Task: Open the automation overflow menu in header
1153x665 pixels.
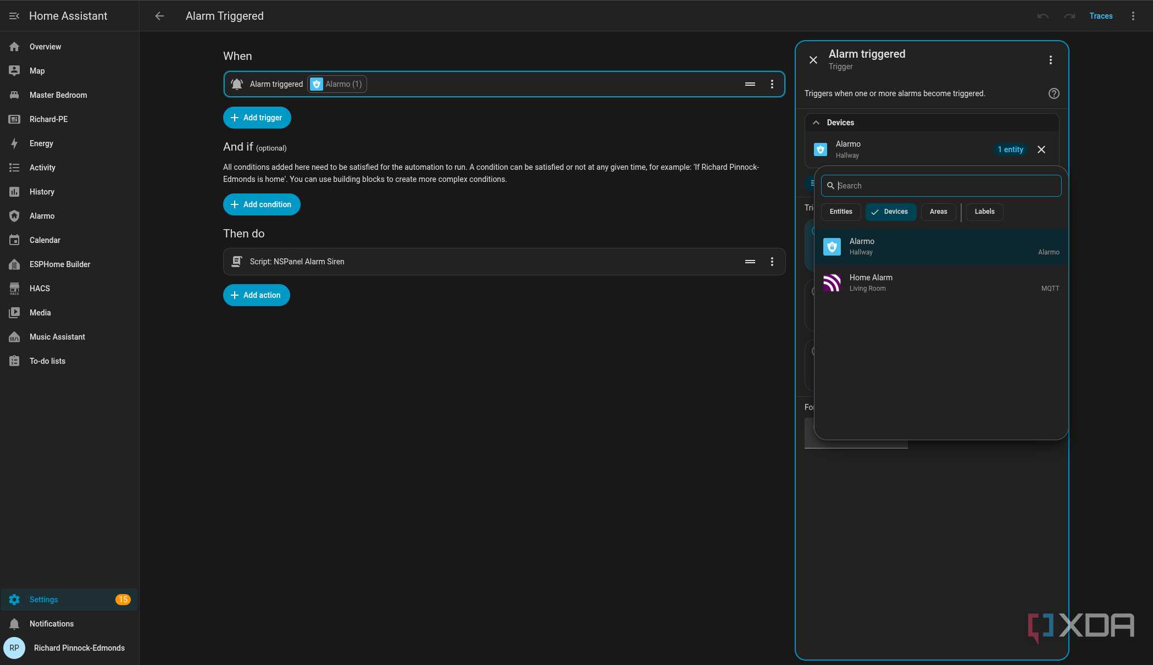Action: pos(1133,16)
